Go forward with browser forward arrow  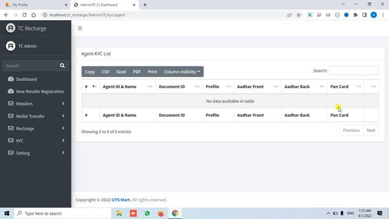click(15, 15)
